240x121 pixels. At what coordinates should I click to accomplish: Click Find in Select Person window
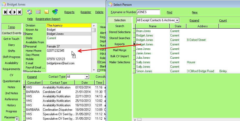169,12
